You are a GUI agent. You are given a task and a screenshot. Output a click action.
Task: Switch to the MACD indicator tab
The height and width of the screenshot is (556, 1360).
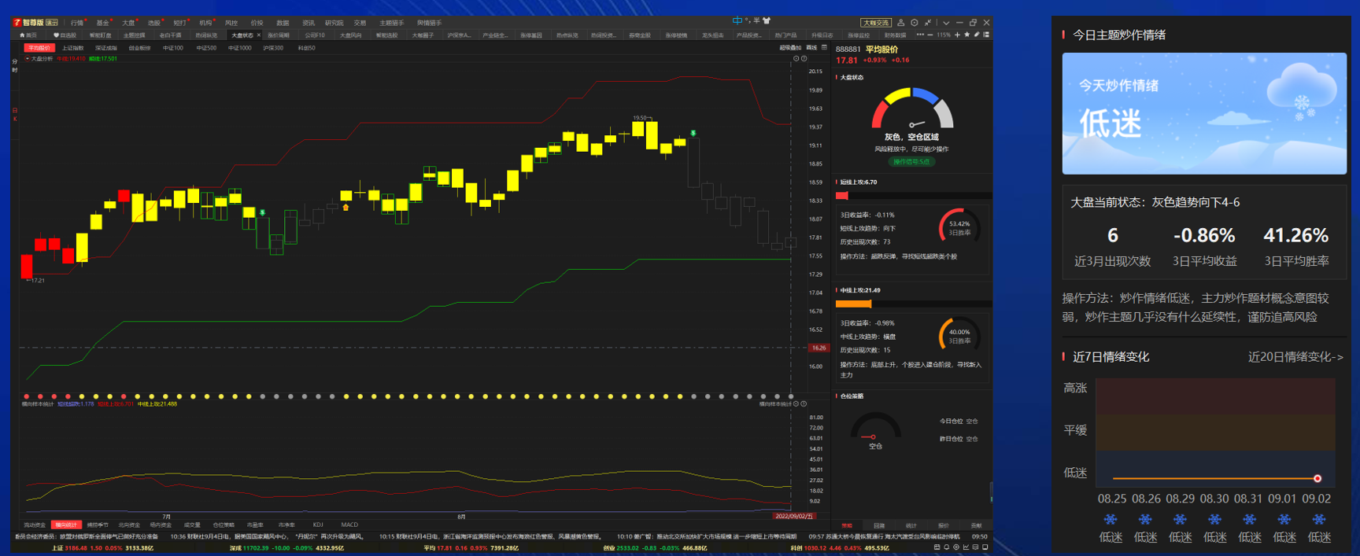[349, 525]
